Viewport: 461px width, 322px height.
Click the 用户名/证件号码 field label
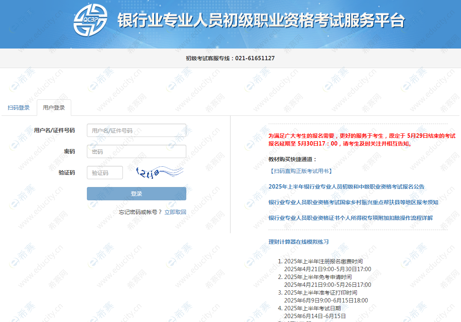point(54,130)
